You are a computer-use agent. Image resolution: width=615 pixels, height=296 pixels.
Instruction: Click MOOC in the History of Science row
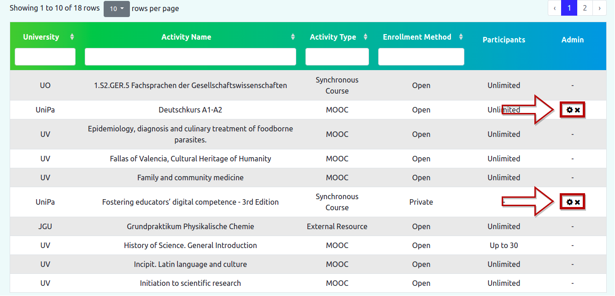click(x=337, y=245)
